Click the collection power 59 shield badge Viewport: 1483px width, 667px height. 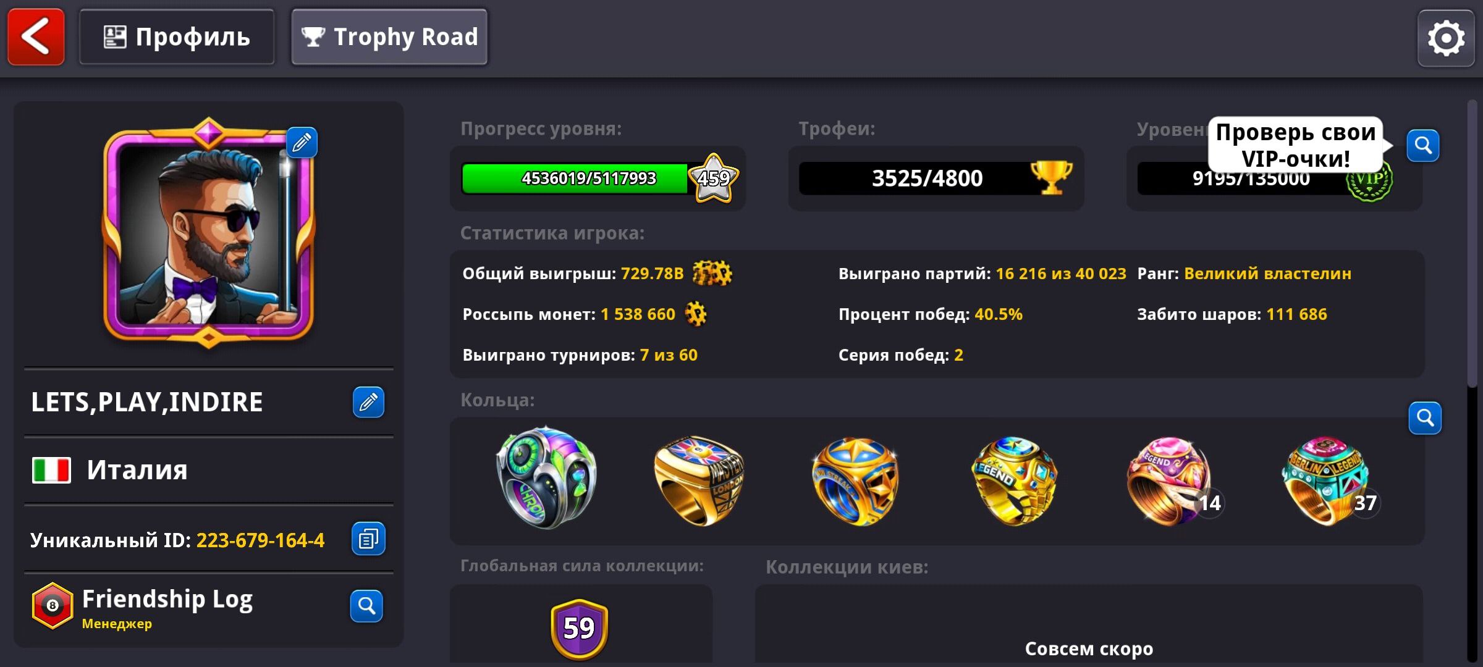[579, 629]
